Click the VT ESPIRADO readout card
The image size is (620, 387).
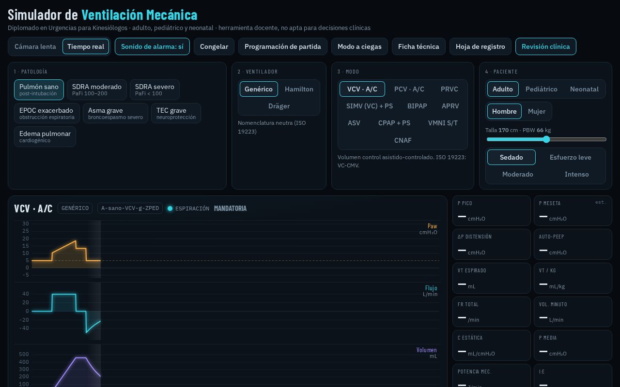492,278
